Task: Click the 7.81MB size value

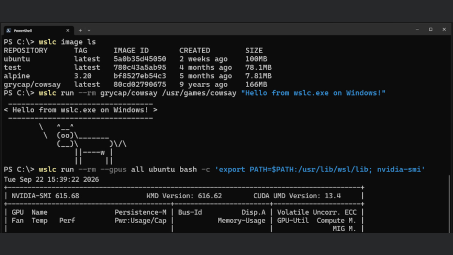Action: 259,76
